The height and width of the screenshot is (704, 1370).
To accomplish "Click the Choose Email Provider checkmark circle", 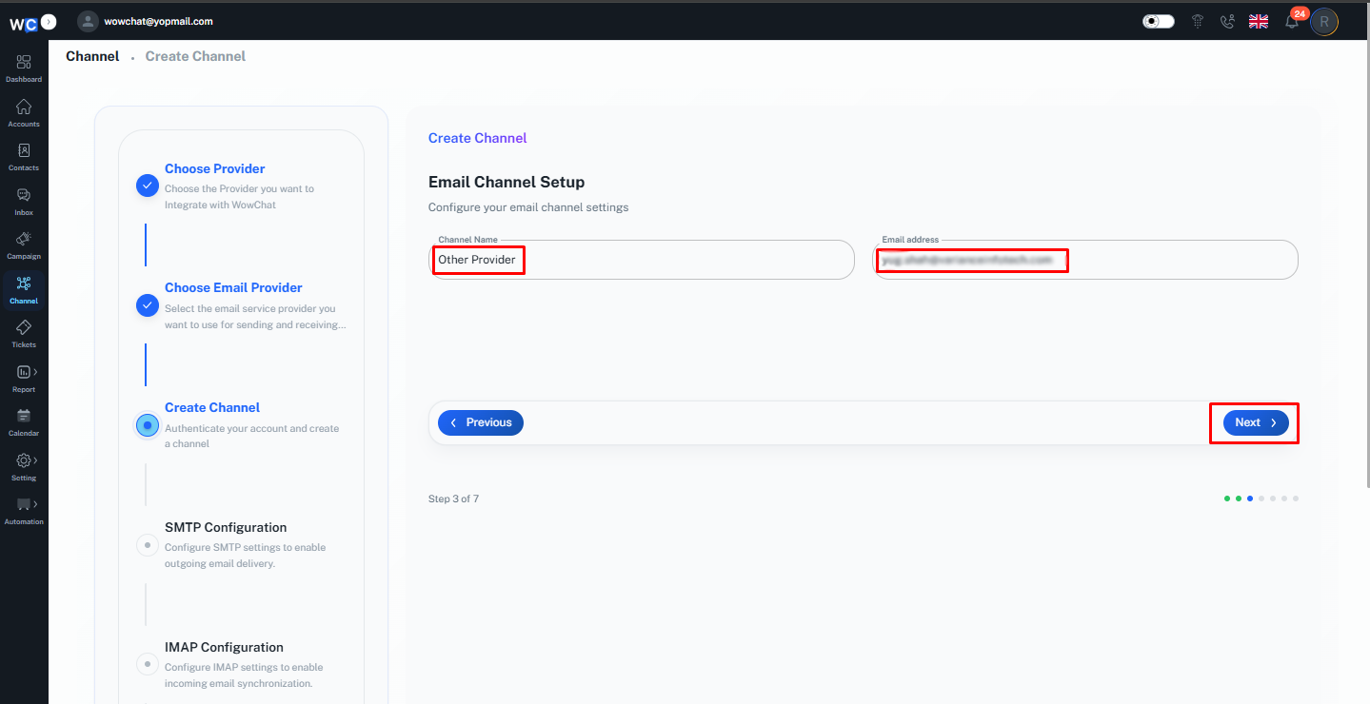I will click(x=148, y=305).
